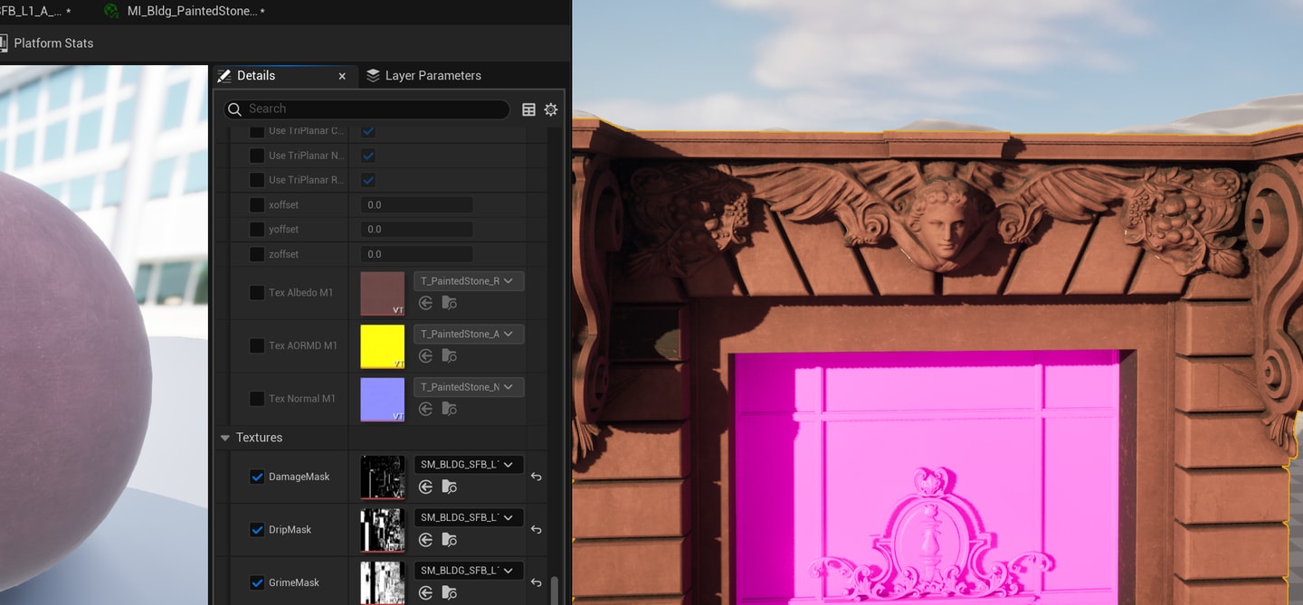
Task: Reset GrimeMask to default value
Action: tap(537, 583)
